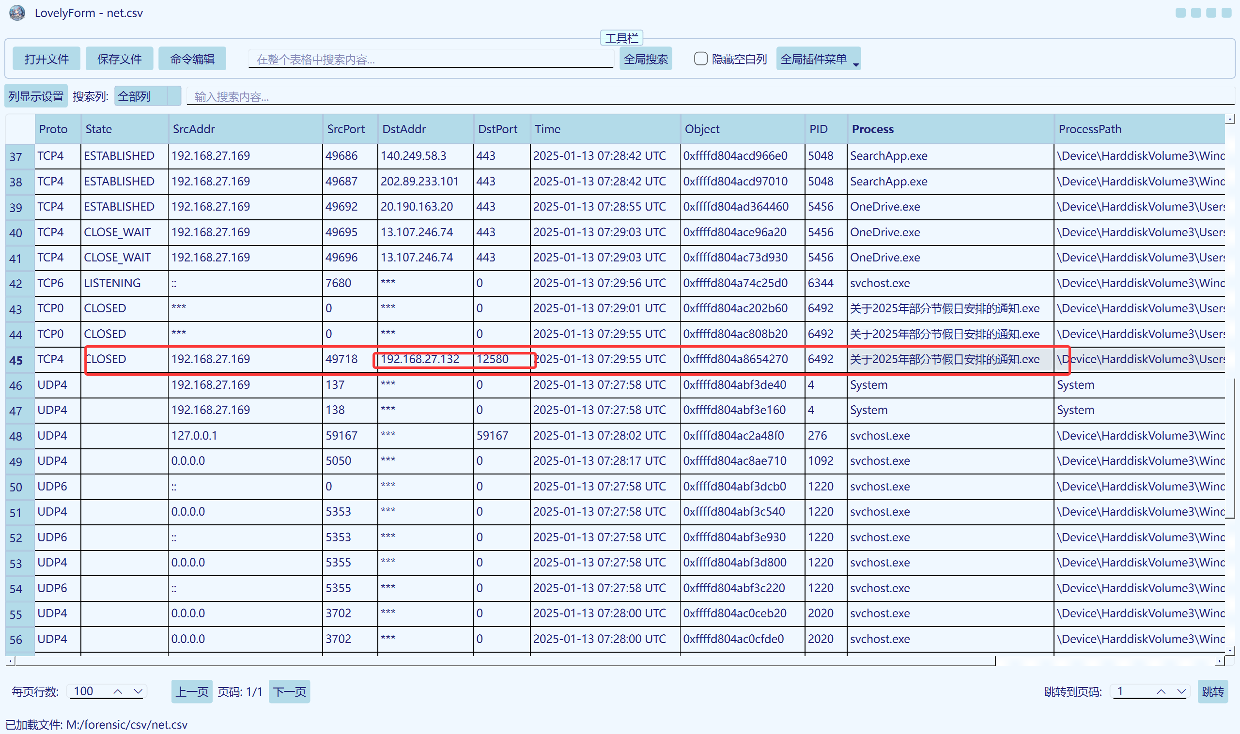1240x734 pixels.
Task: Toggle 隐藏空白列 checkbox
Action: pyautogui.click(x=701, y=59)
